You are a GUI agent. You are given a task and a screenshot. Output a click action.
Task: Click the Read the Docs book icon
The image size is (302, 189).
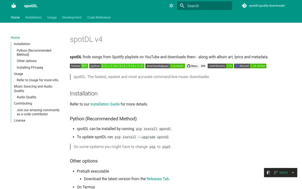tap(268, 172)
